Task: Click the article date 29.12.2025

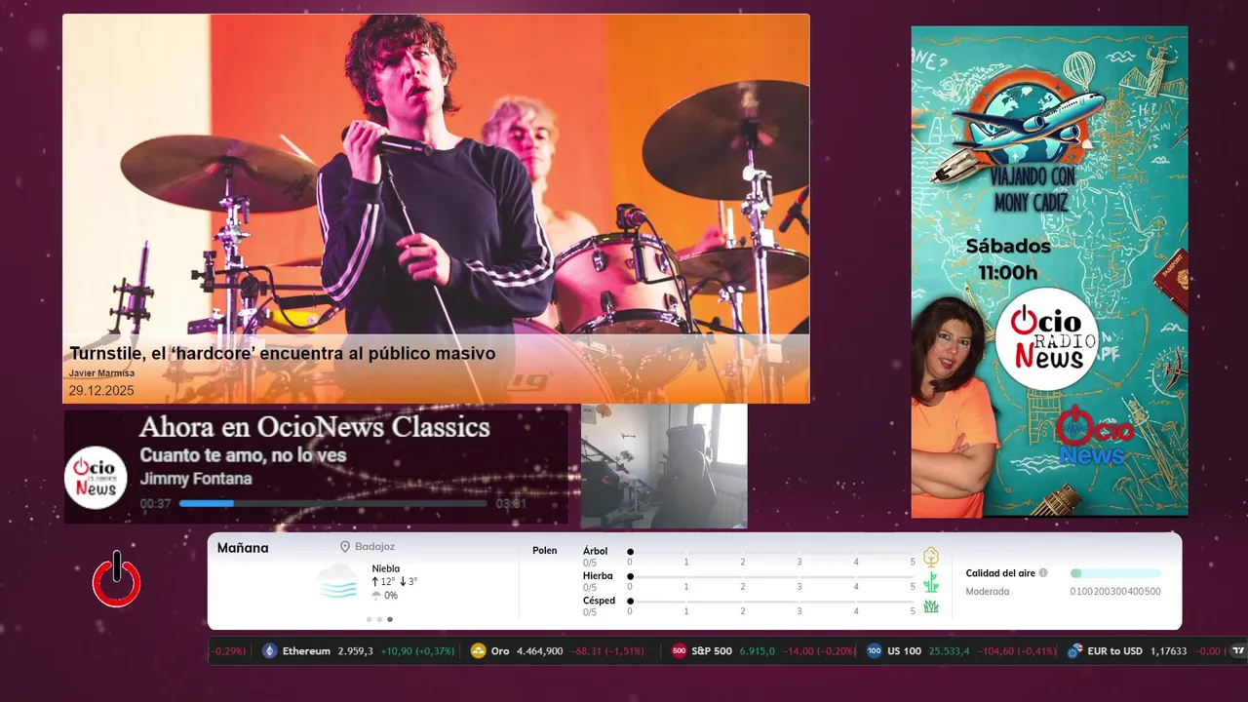Action: (x=101, y=391)
